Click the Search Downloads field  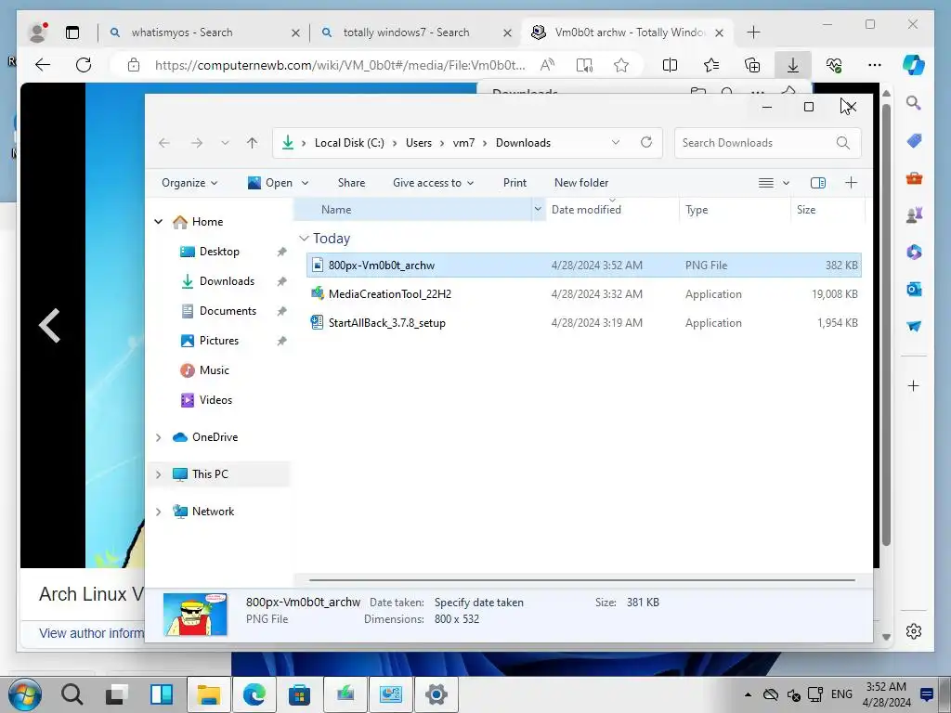coord(766,143)
